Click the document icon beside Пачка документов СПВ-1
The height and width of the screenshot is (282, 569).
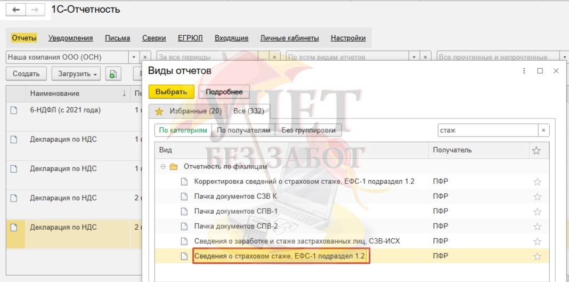(184, 211)
